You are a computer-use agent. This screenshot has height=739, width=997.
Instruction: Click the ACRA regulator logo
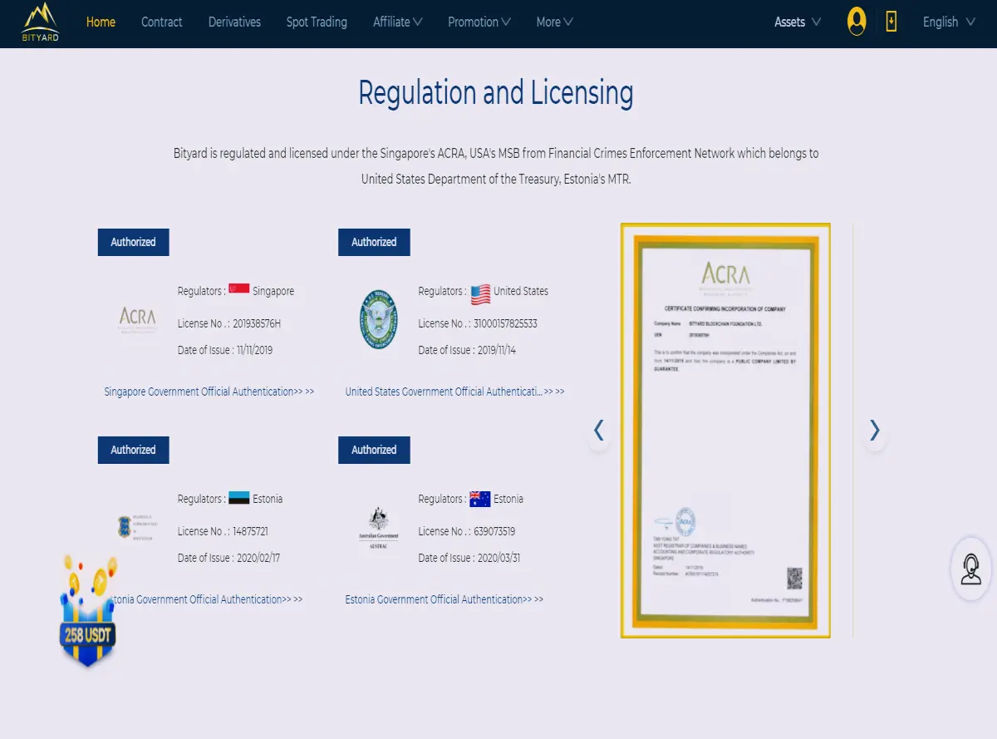coord(137,320)
